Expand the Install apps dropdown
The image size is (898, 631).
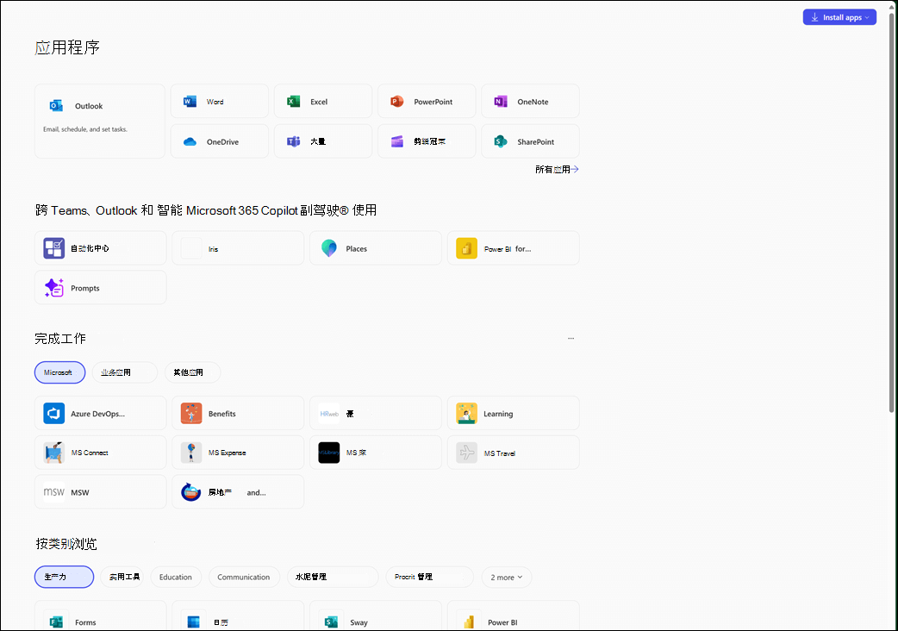click(839, 17)
